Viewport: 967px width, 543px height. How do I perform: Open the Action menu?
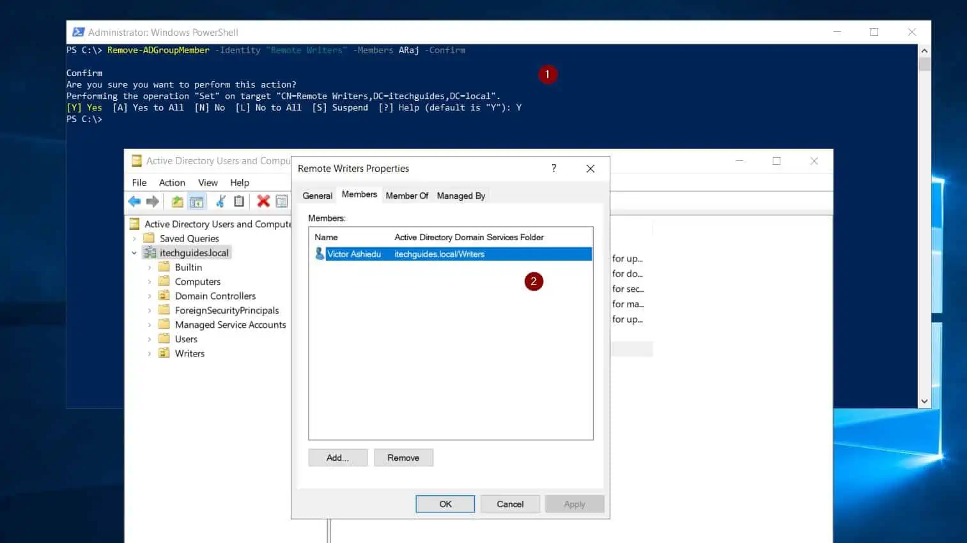tap(172, 183)
